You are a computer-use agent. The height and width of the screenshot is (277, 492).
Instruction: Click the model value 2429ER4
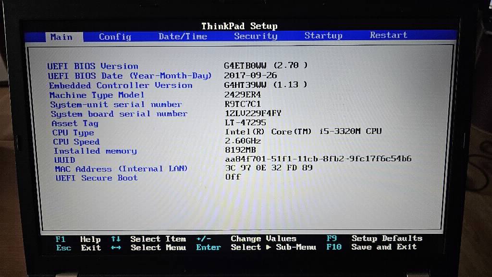click(x=242, y=94)
